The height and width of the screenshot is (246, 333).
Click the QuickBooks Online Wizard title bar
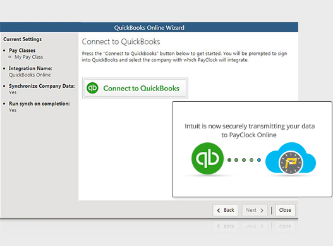(x=149, y=27)
